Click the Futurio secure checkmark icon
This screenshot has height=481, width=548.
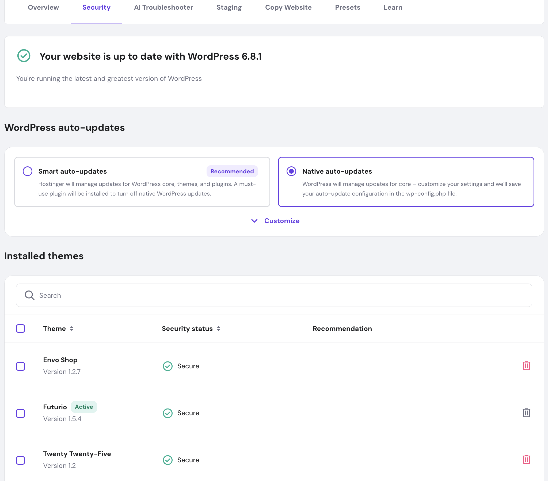click(168, 413)
